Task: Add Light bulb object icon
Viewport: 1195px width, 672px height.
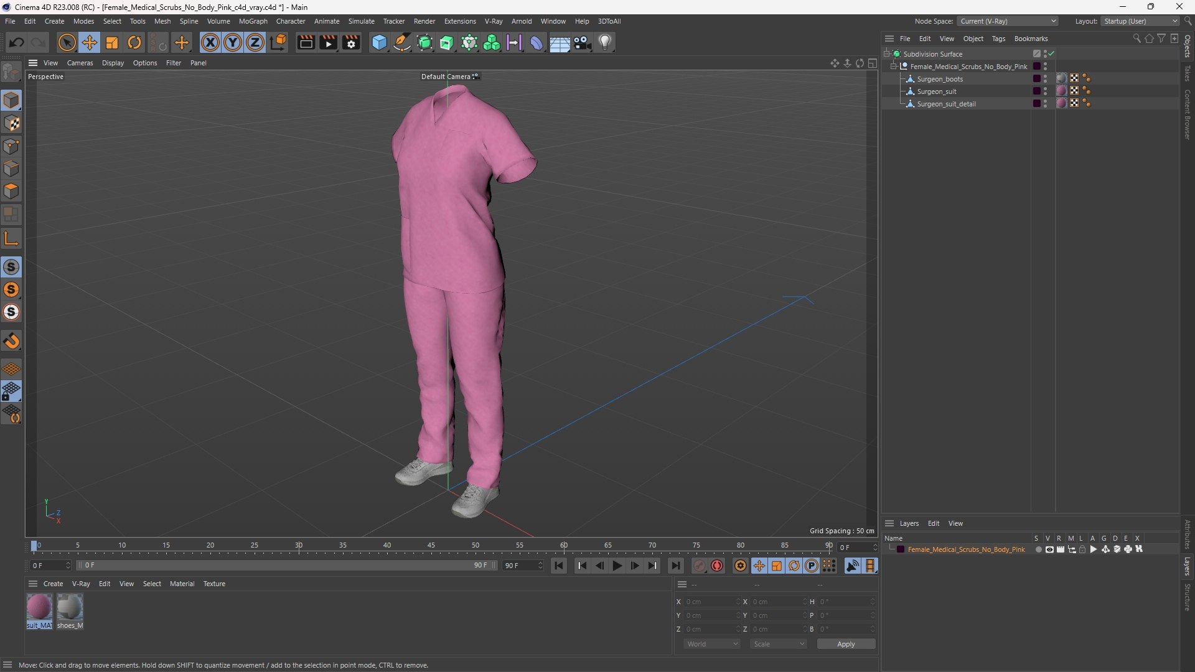Action: [605, 42]
